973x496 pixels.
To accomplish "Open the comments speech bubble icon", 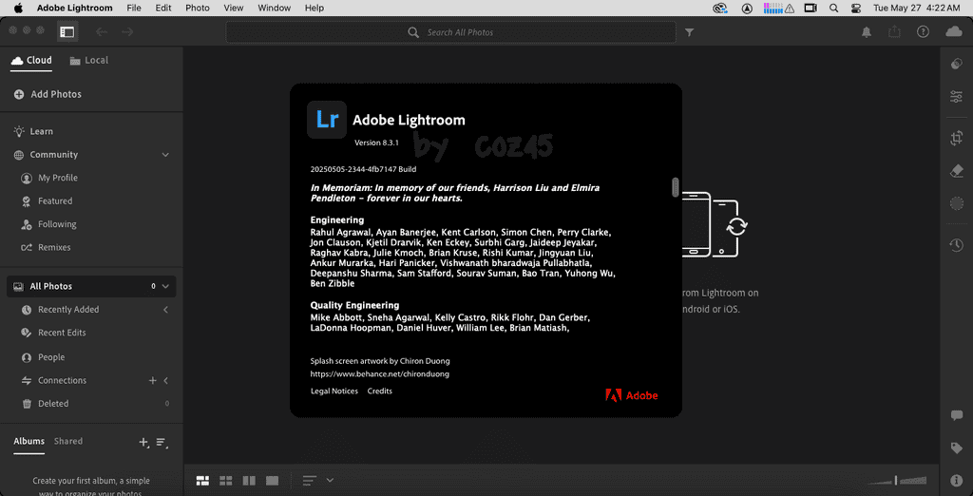I will 956,416.
